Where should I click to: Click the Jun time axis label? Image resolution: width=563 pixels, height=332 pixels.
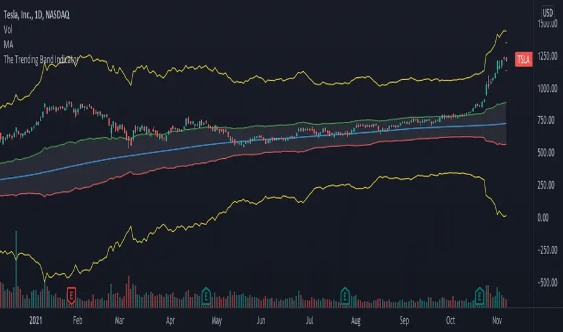pyautogui.click(x=261, y=321)
